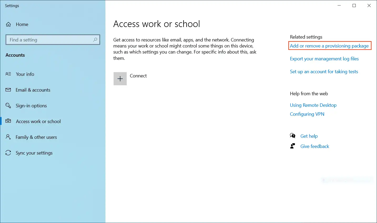Open Configuring VPN help link

[x=307, y=114]
